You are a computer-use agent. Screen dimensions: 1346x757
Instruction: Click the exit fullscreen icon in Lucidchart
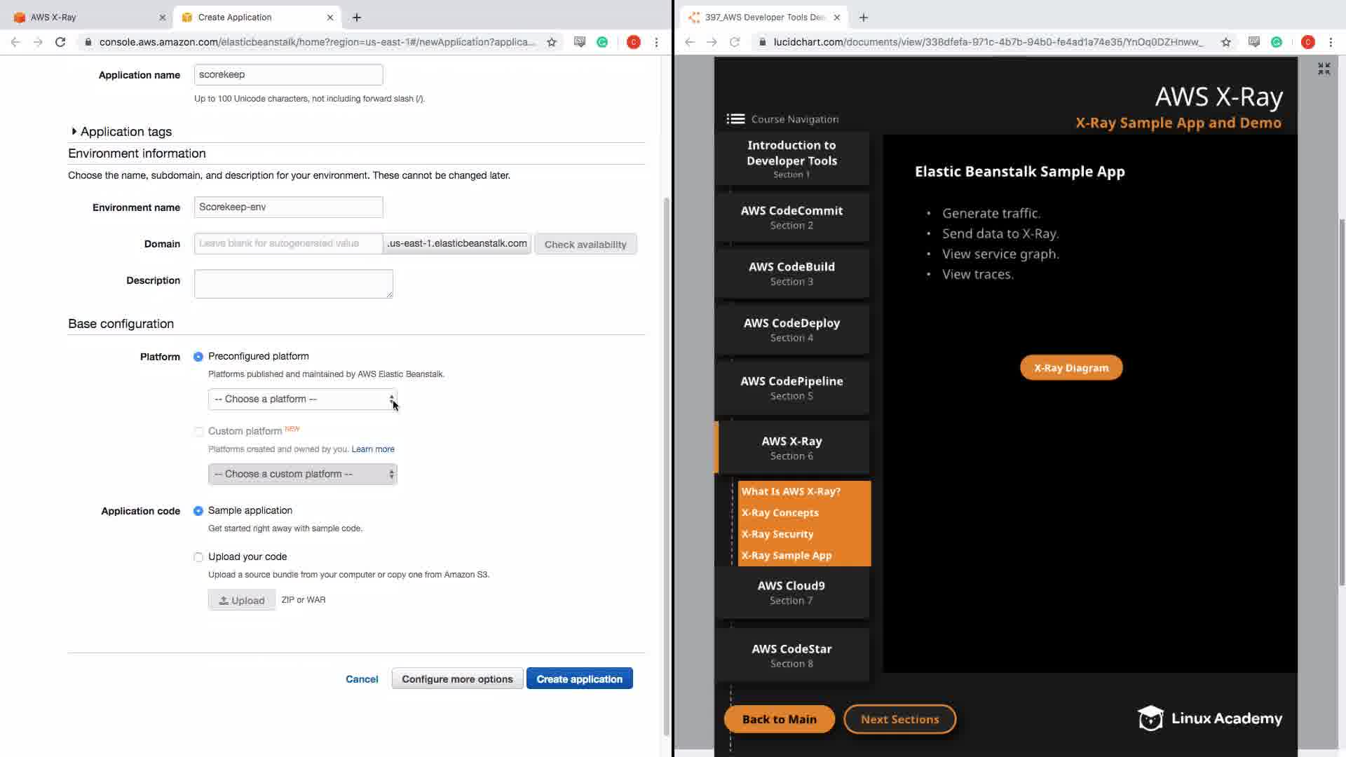click(1324, 69)
